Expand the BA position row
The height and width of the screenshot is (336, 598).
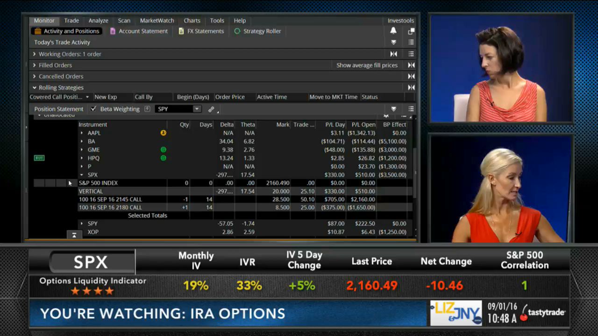click(x=82, y=141)
